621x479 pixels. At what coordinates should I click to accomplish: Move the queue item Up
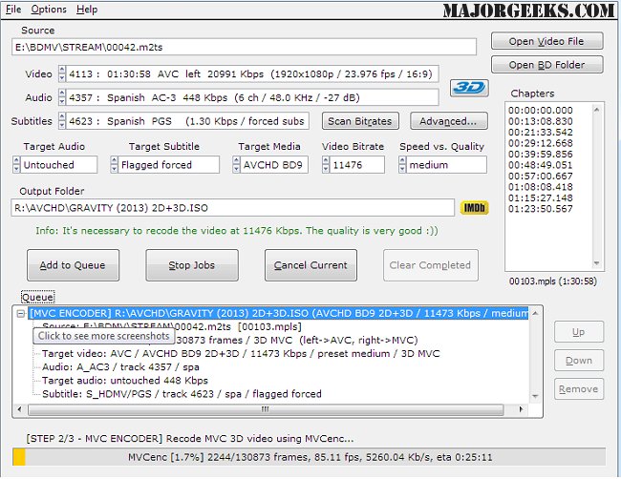point(579,332)
